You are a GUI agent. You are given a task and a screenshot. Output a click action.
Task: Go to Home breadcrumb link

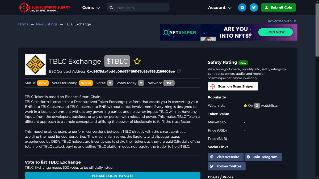point(23,24)
